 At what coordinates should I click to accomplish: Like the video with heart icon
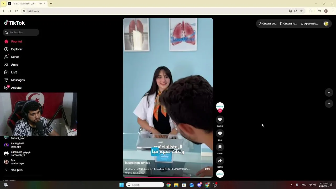[220, 120]
